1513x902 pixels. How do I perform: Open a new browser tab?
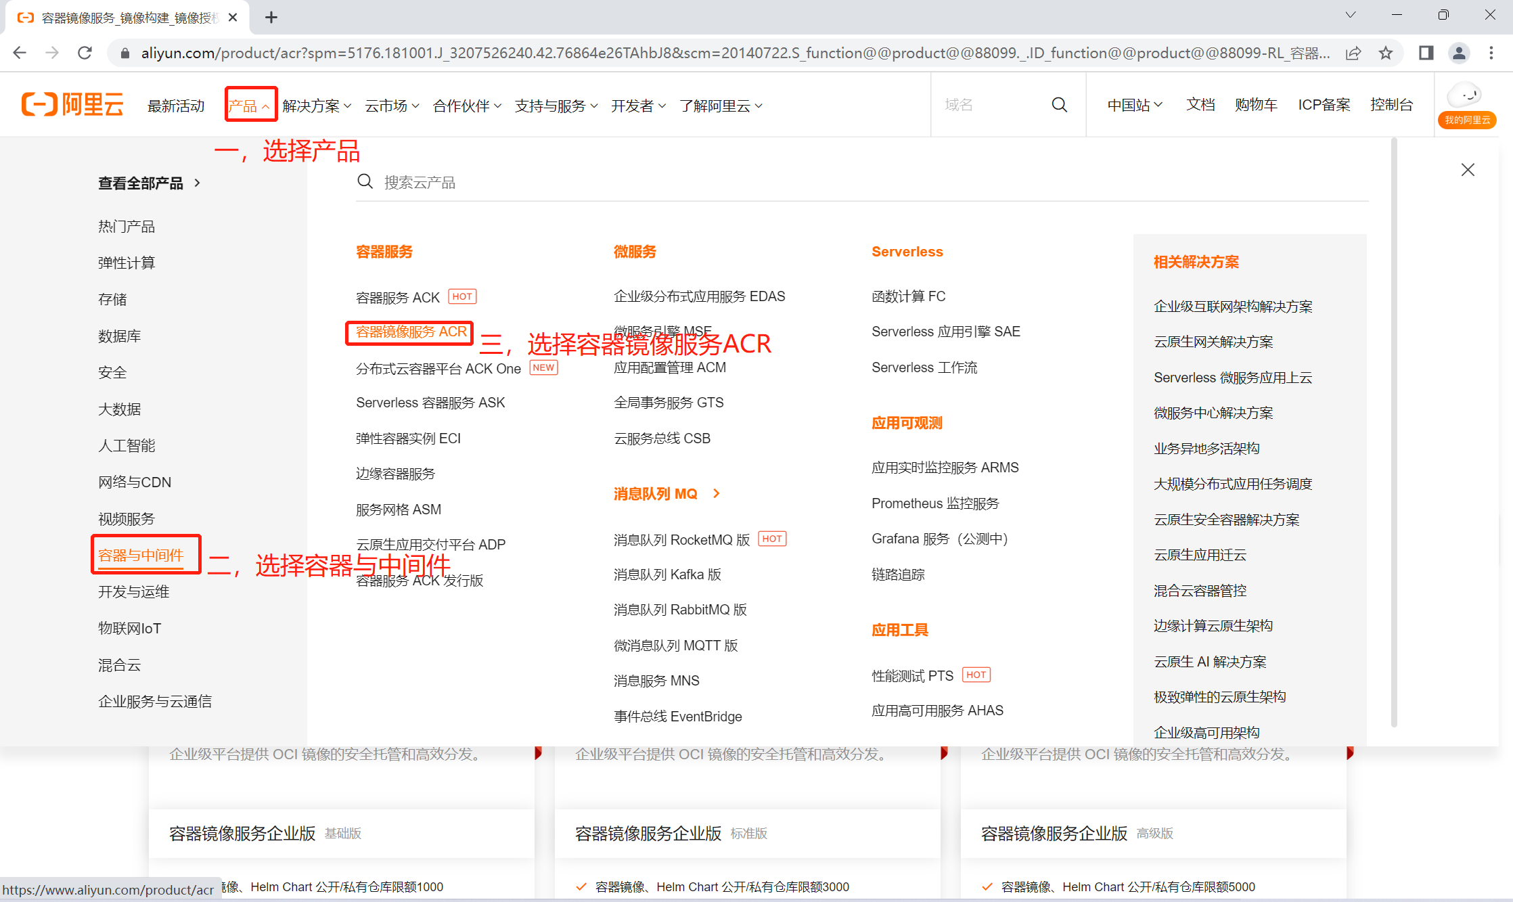tap(271, 18)
